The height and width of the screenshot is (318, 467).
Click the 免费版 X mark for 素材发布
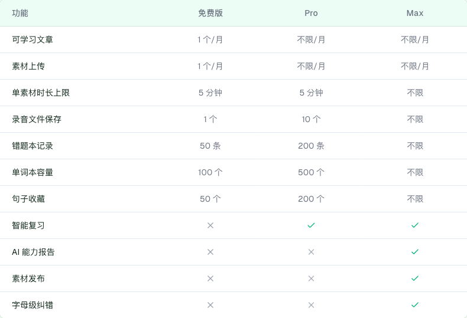[210, 278]
